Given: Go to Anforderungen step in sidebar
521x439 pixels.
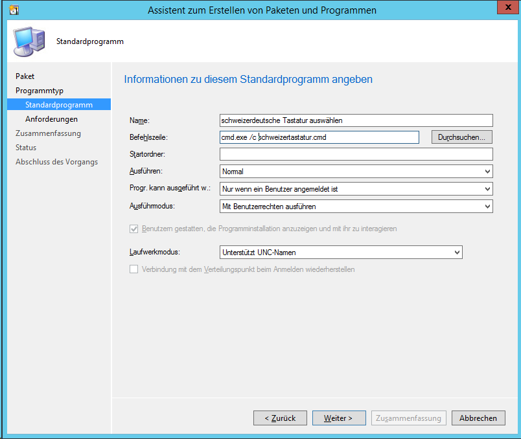Looking at the screenshot, I should [51, 119].
